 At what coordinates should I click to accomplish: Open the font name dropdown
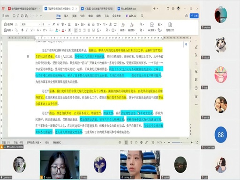coord(31,24)
